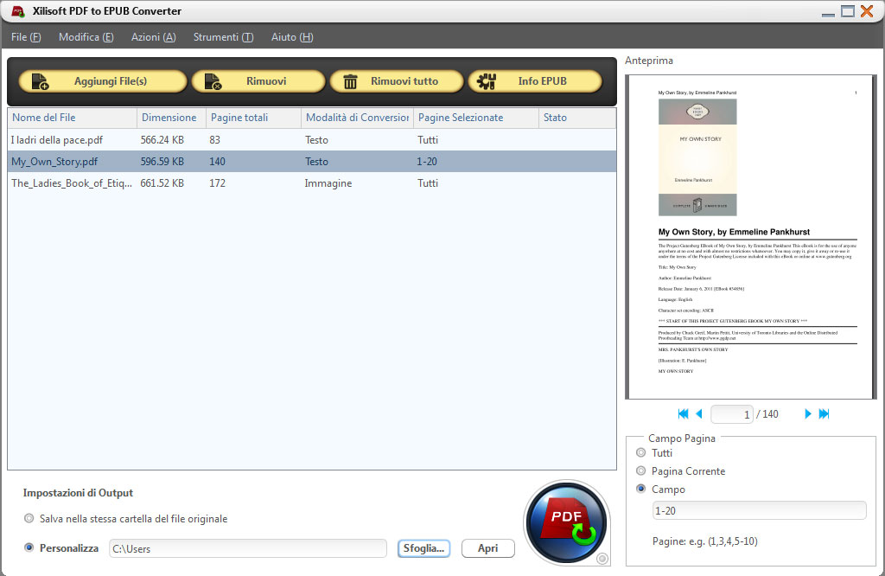The width and height of the screenshot is (885, 576).
Task: Start conversion with the big PDF button
Action: 566,522
